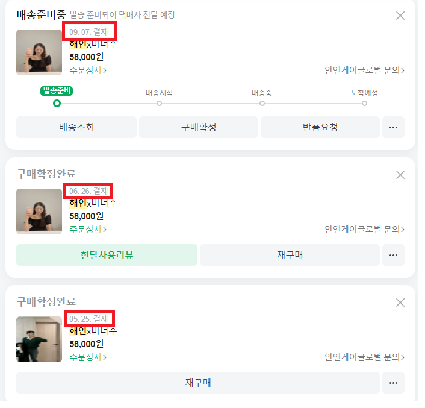Open more options beside 한달사용리뷰 row's 재구매
This screenshot has height=408, width=425.
point(394,255)
